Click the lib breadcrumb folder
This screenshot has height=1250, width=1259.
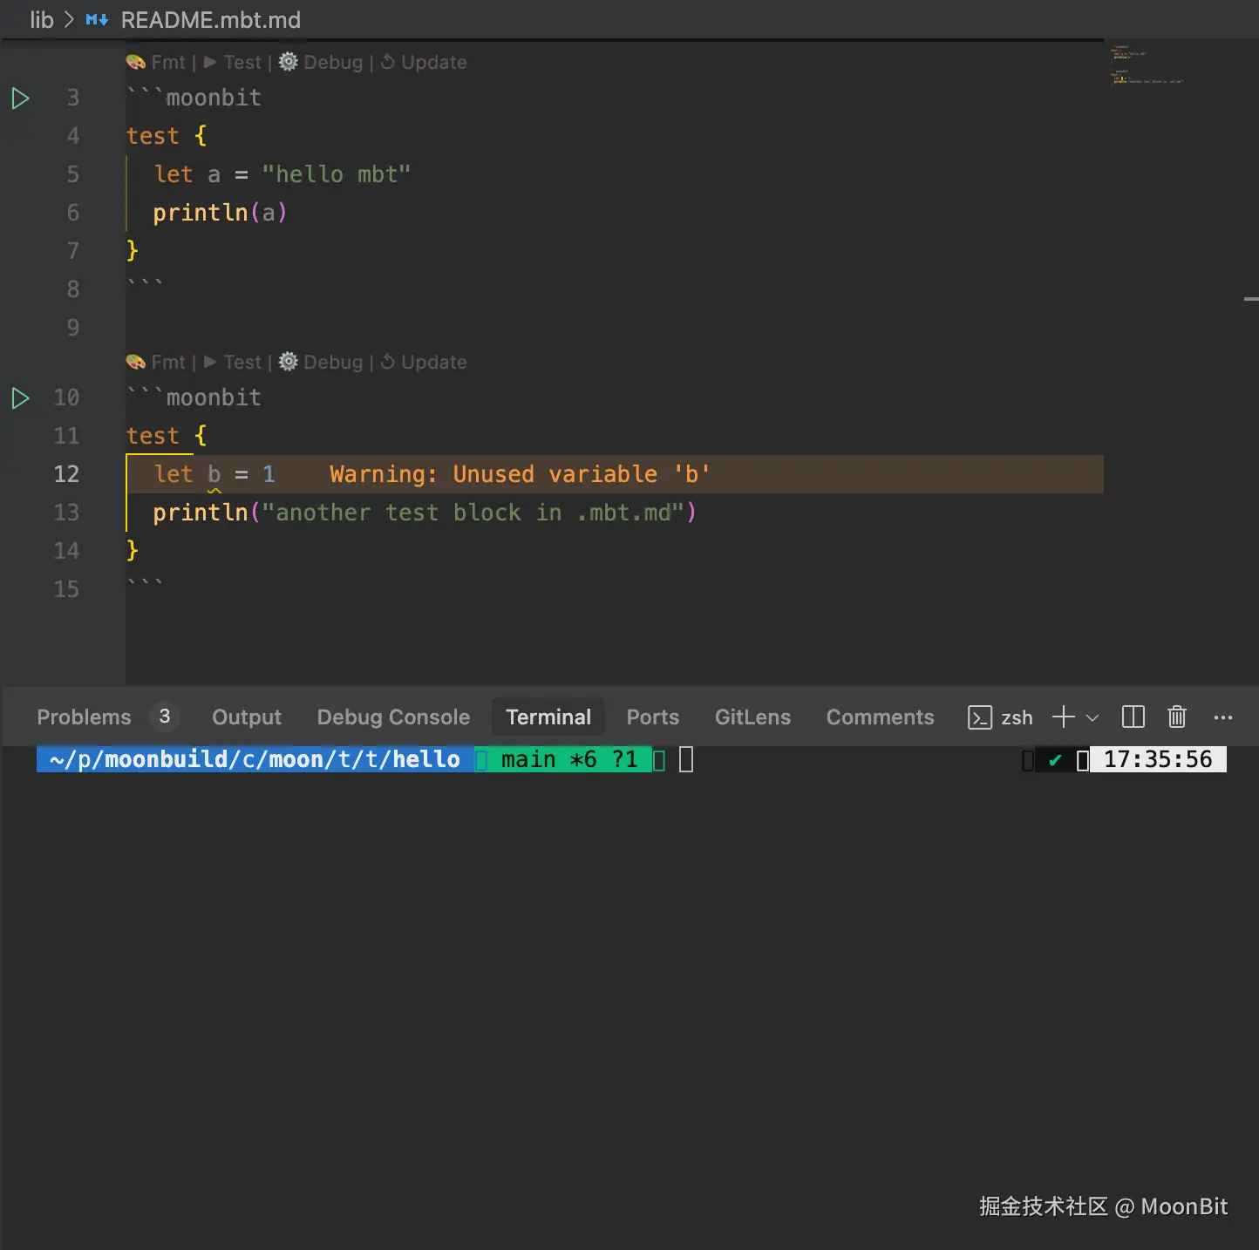tap(42, 20)
